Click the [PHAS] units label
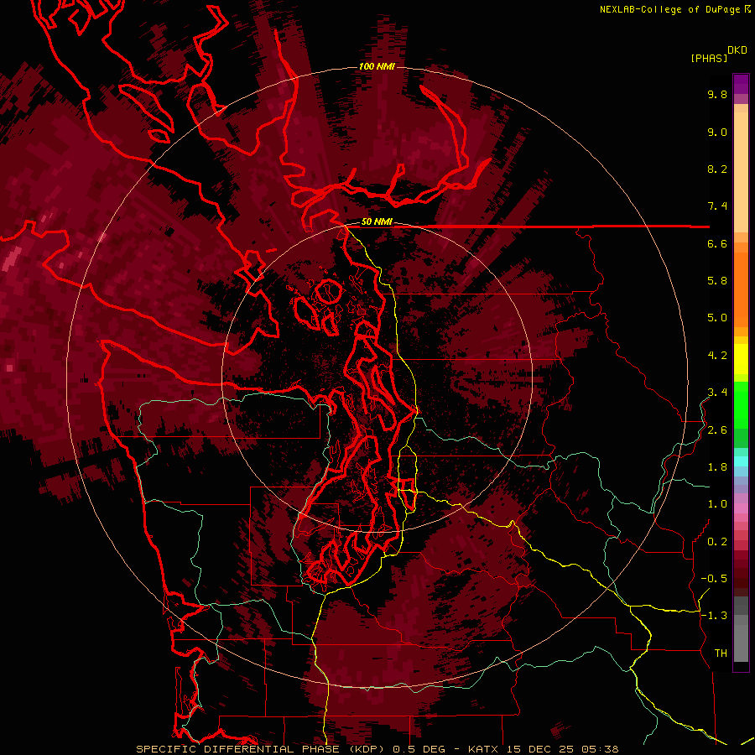 pyautogui.click(x=709, y=58)
